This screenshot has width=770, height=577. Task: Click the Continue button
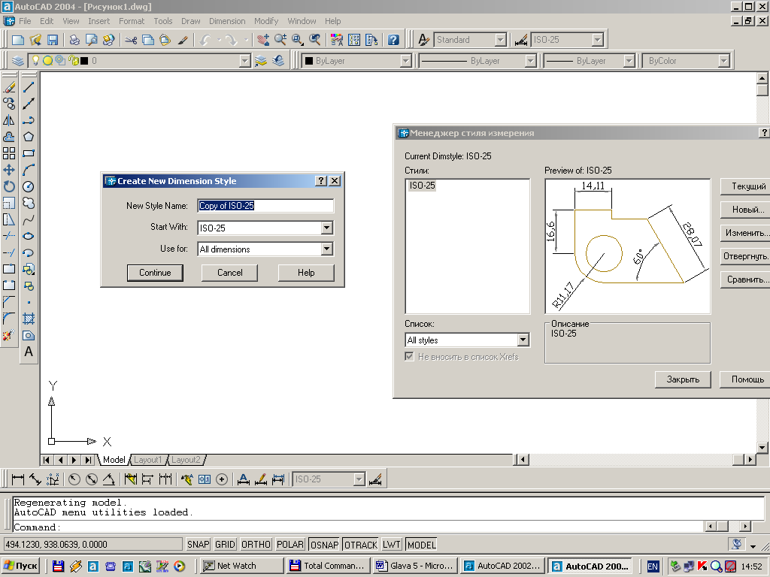[155, 273]
